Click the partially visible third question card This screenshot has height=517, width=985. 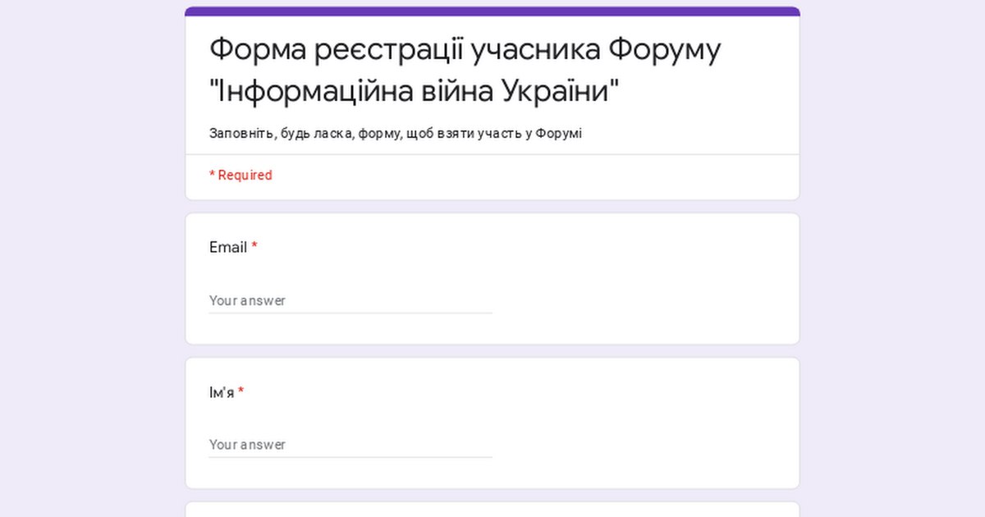click(492, 510)
